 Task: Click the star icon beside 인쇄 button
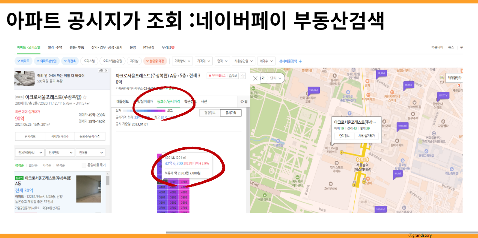(243, 76)
